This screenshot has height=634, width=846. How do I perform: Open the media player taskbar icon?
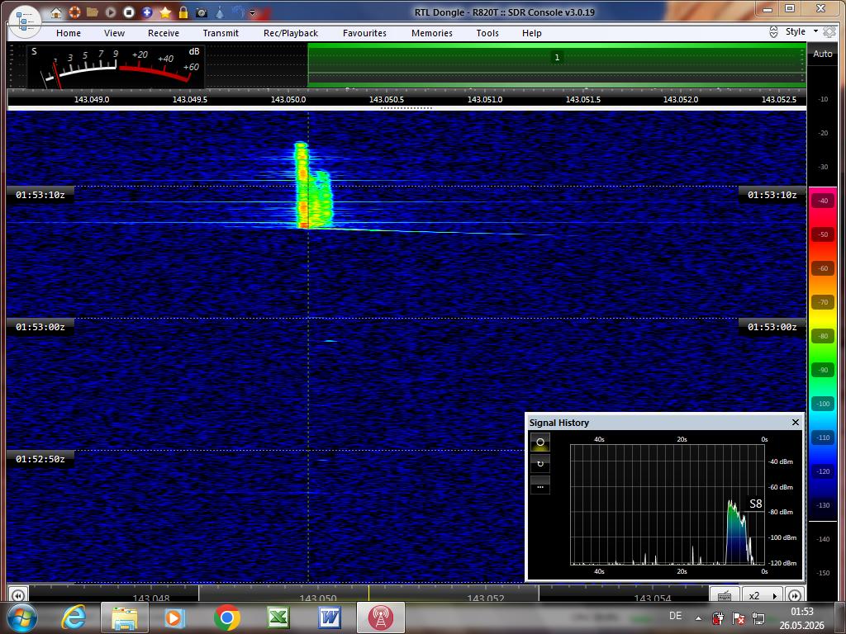point(175,617)
